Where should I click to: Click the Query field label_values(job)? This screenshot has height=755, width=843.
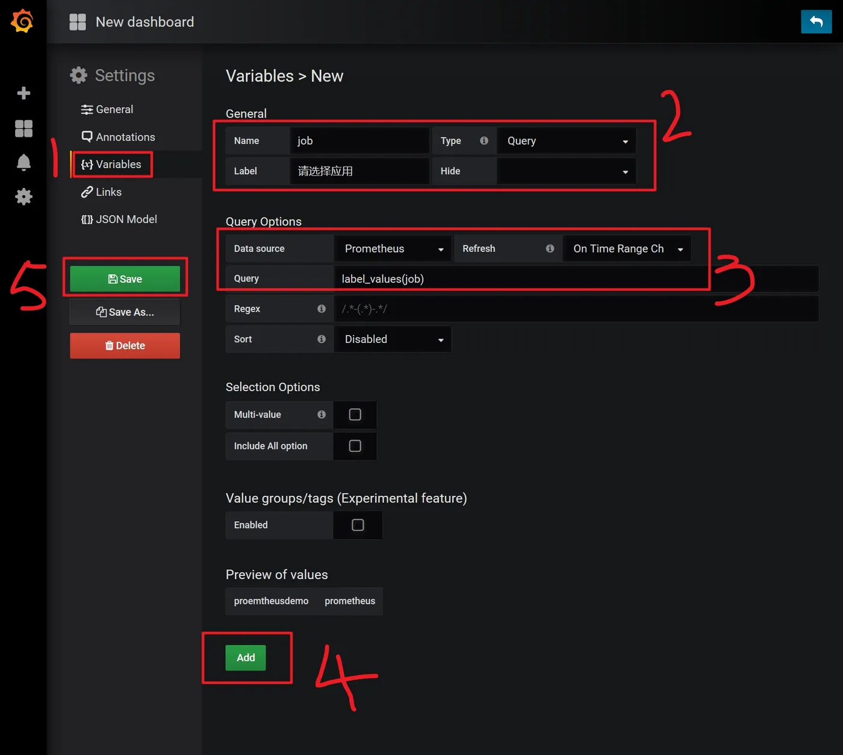click(x=576, y=278)
